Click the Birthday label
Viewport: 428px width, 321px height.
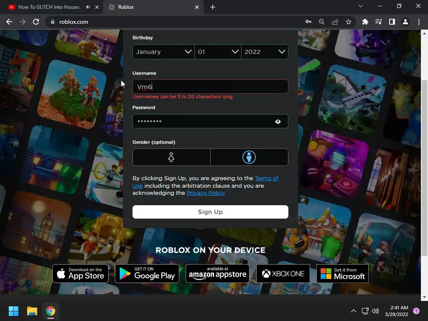pyautogui.click(x=143, y=38)
